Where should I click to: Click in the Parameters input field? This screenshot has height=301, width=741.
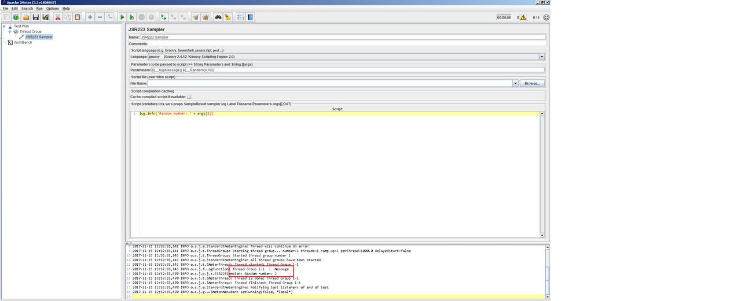tap(348, 70)
